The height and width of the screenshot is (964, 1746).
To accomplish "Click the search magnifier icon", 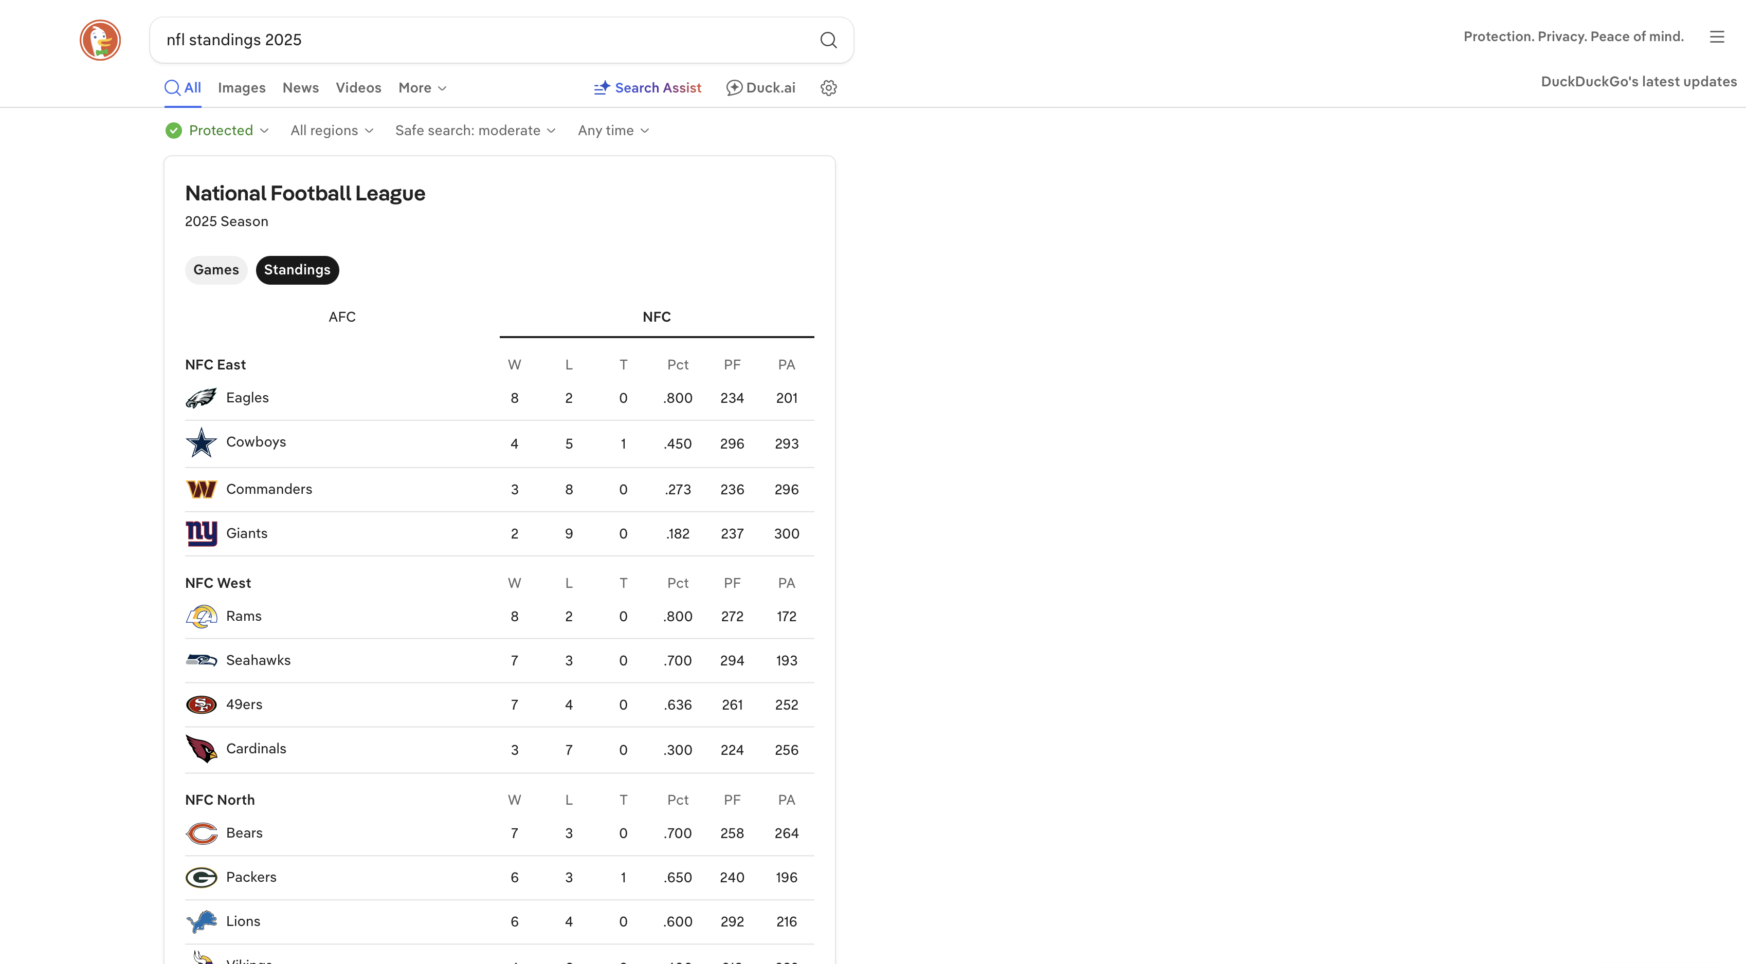I will click(828, 40).
